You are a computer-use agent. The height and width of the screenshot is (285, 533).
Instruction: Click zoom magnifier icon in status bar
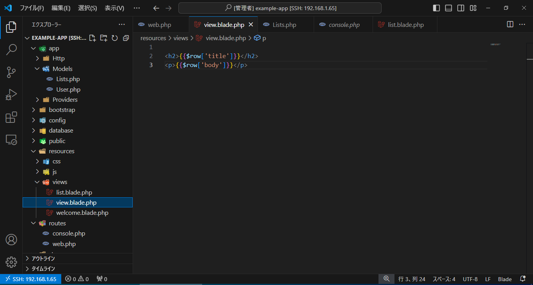tap(387, 279)
